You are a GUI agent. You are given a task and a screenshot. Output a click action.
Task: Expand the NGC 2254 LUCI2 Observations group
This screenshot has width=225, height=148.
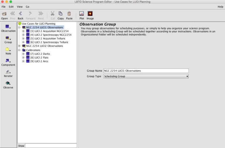point(19,46)
